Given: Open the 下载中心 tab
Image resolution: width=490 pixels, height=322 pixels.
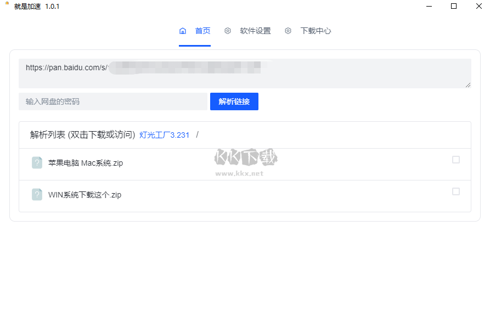Looking at the screenshot, I should click(x=316, y=31).
